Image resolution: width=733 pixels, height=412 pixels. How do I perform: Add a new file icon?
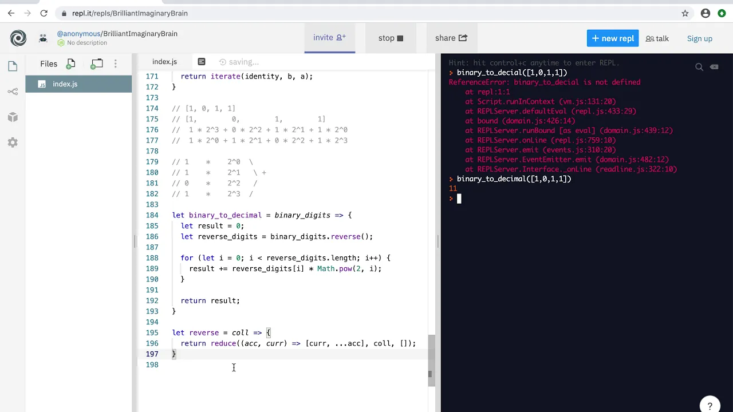coord(71,64)
